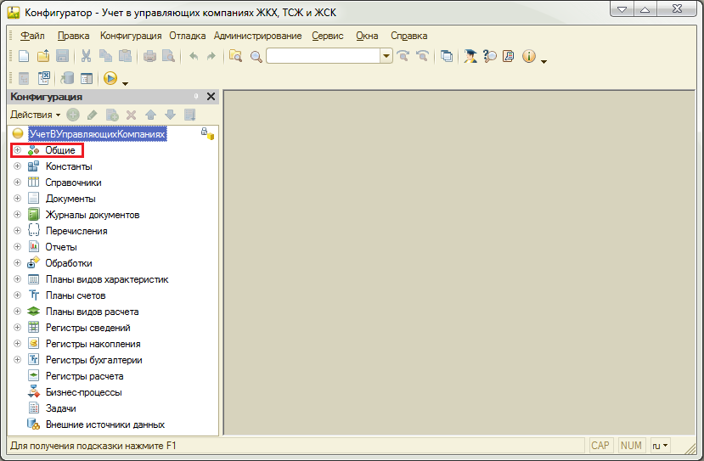Expand the Справочники tree node

tap(17, 183)
